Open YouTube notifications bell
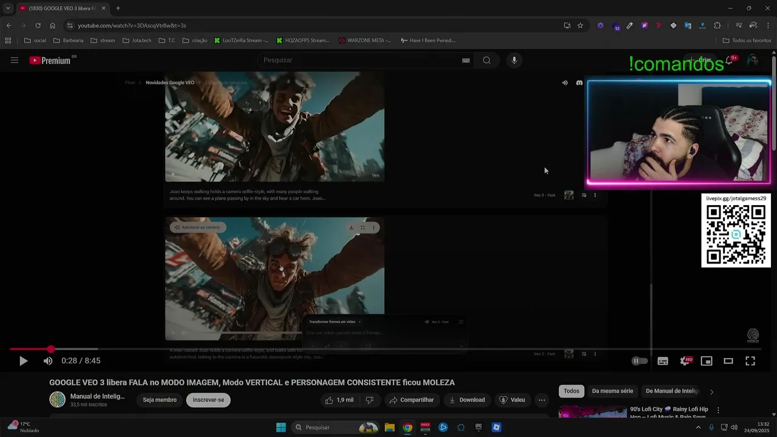 tap(729, 60)
